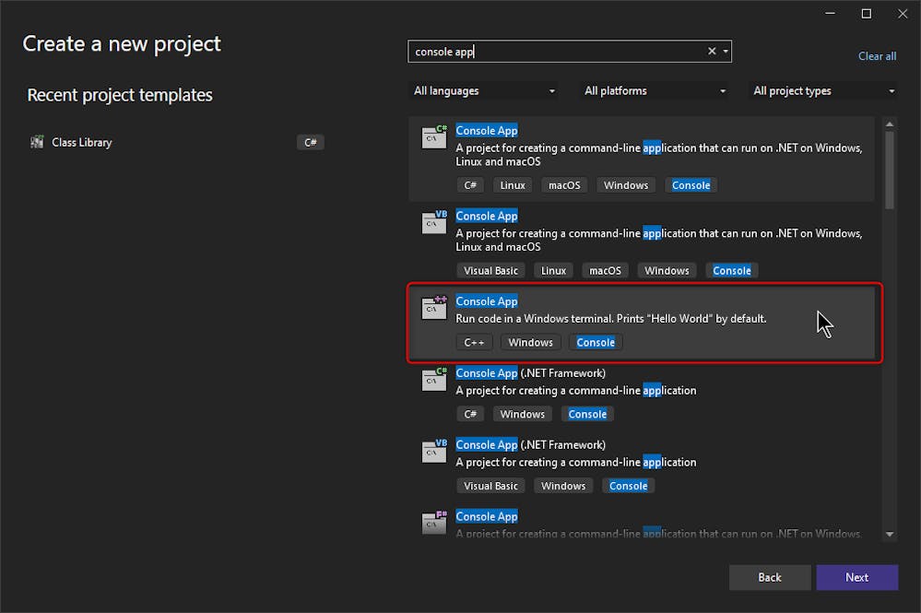Click the Back button
This screenshot has width=921, height=613.
(770, 577)
